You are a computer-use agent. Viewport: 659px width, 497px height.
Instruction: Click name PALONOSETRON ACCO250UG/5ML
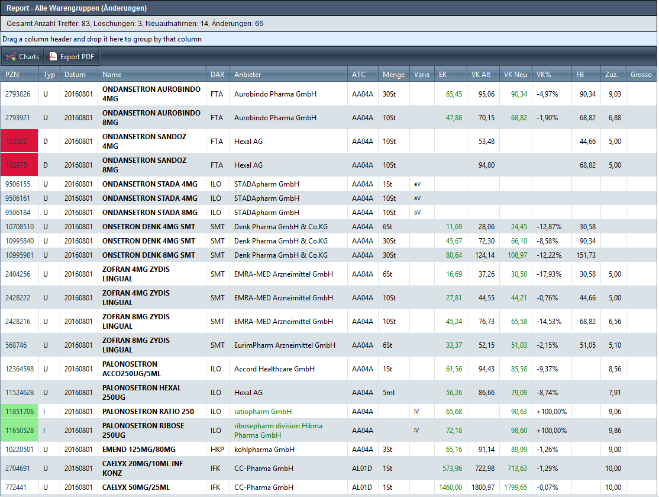tap(131, 368)
